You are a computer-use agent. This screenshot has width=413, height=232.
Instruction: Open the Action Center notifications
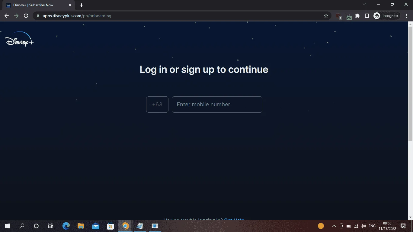pos(403,226)
